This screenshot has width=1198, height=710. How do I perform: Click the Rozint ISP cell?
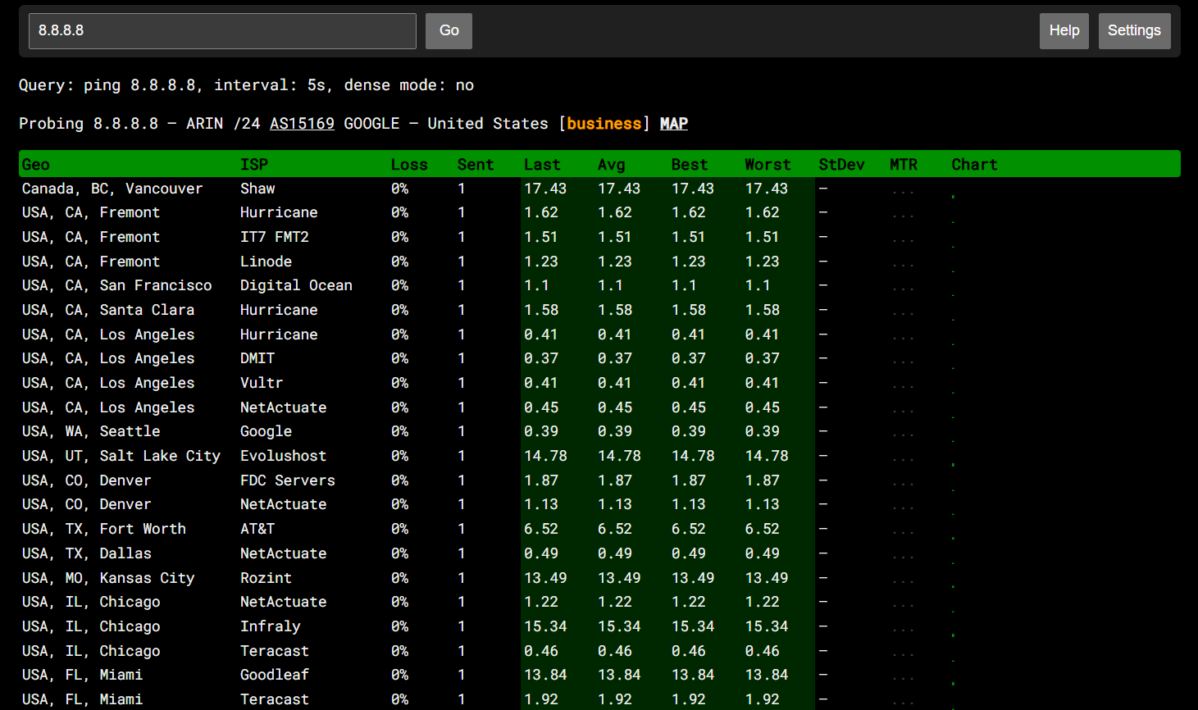coord(266,578)
